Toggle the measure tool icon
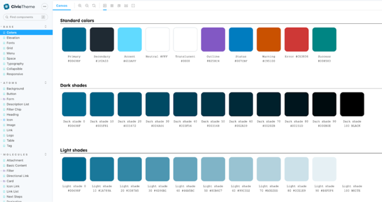The height and width of the screenshot is (202, 382). [126, 5]
